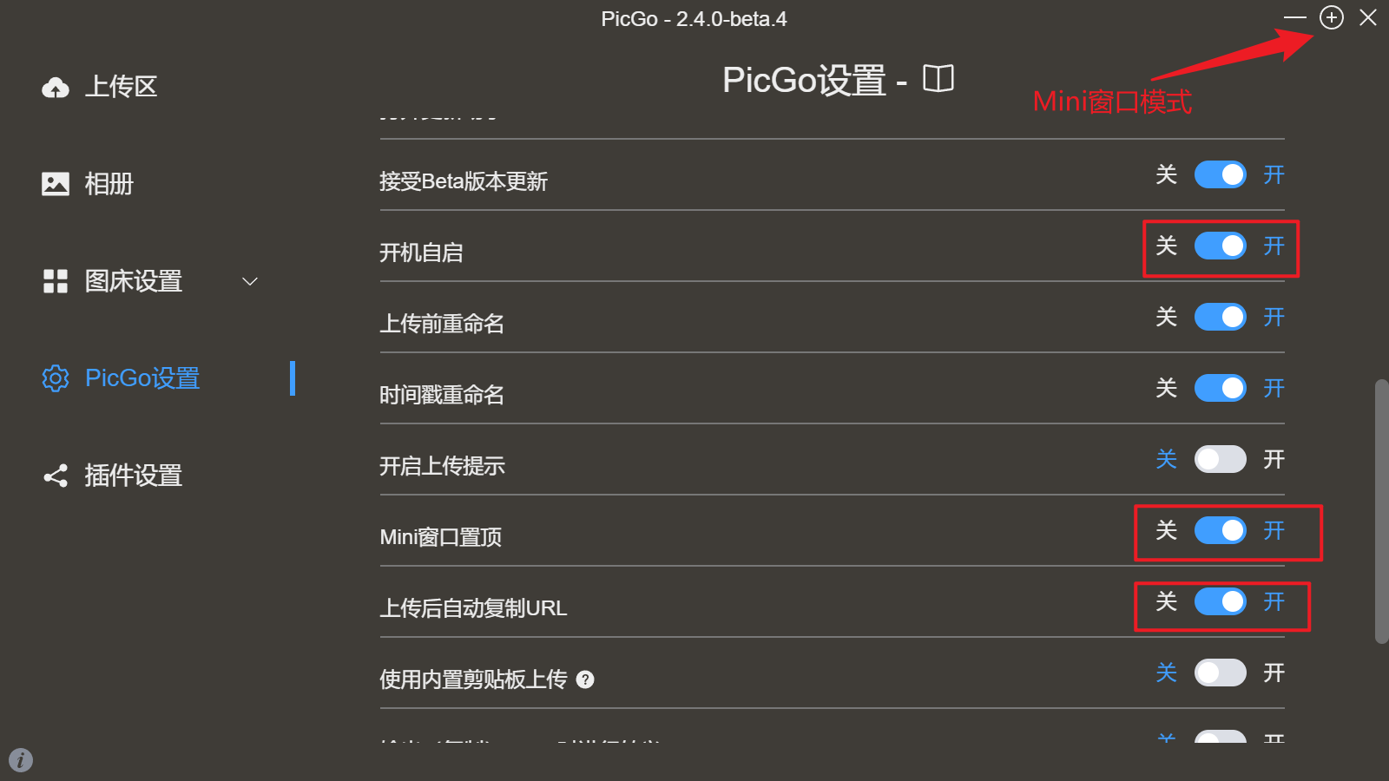Click the upload cloud icon in sidebar

(x=56, y=87)
